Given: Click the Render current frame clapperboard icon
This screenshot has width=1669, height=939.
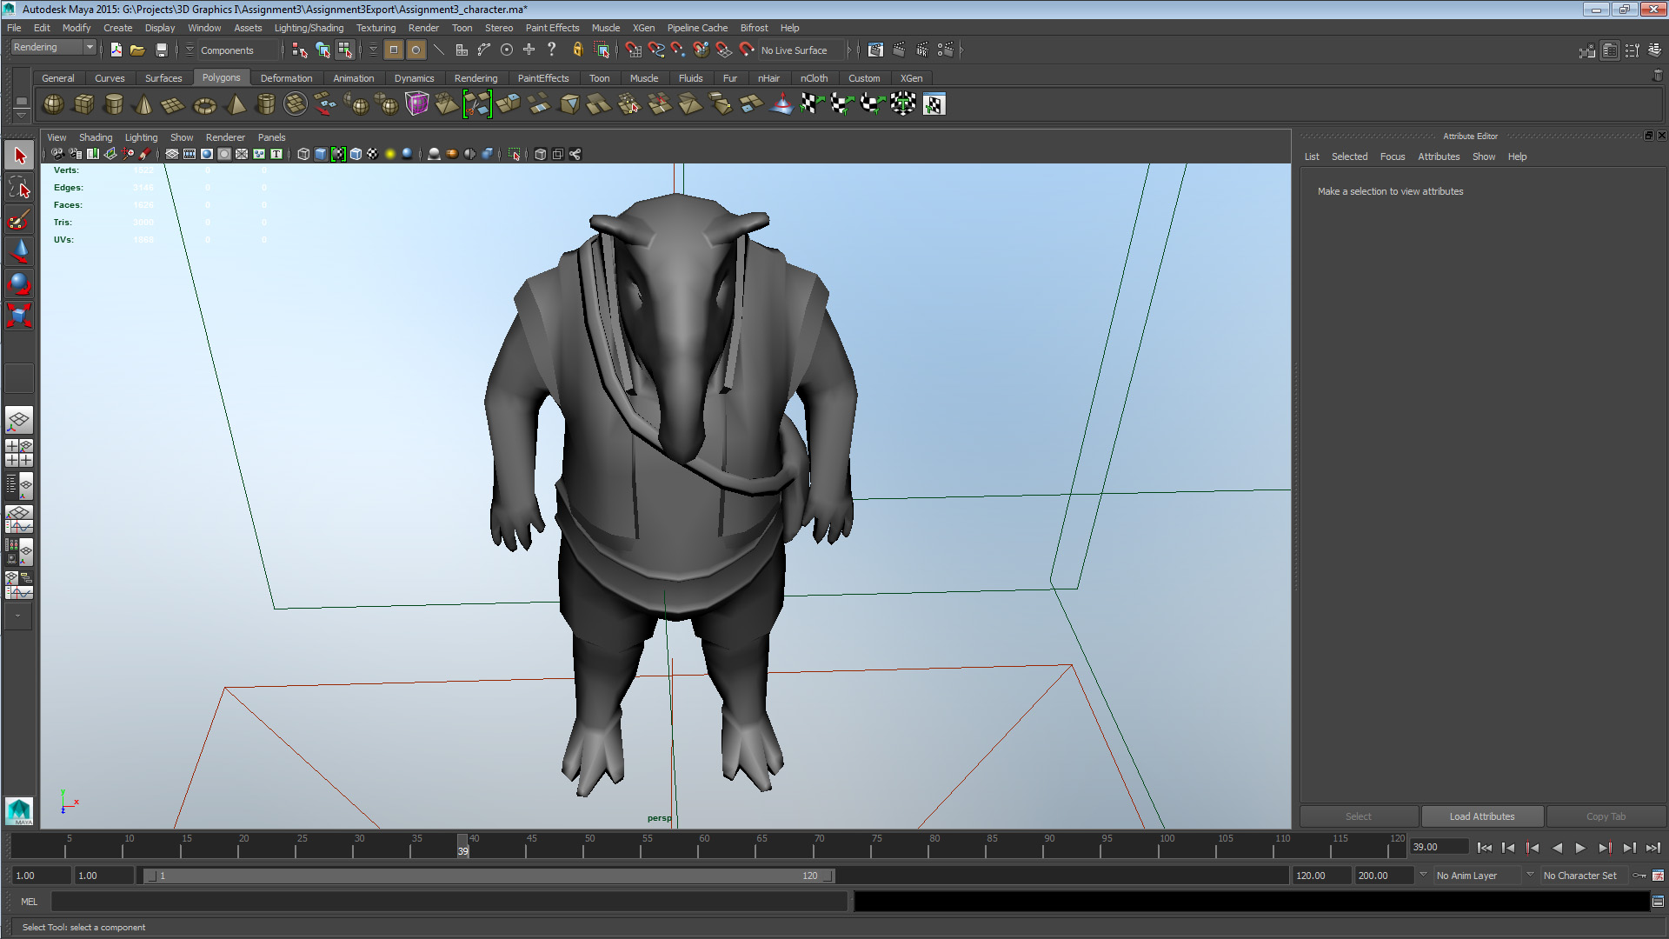Looking at the screenshot, I should click(x=899, y=50).
